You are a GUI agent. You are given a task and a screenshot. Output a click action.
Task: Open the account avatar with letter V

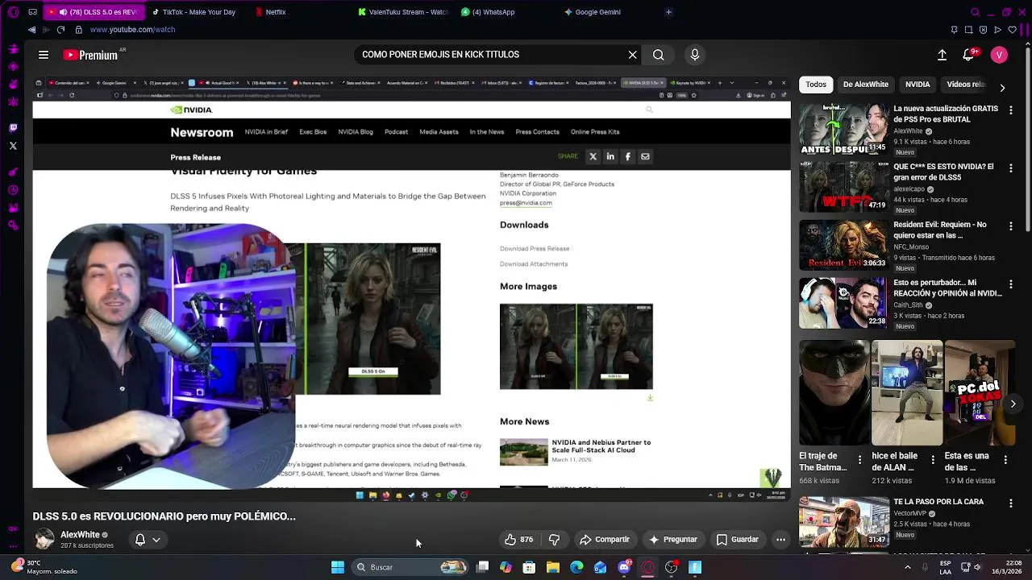(999, 55)
